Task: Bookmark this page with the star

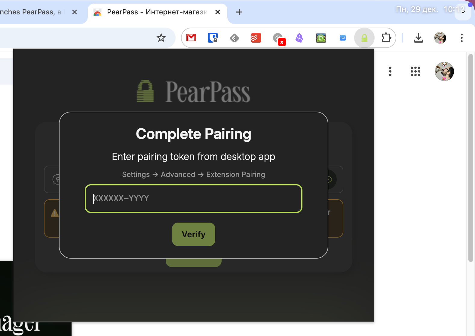Action: [161, 38]
